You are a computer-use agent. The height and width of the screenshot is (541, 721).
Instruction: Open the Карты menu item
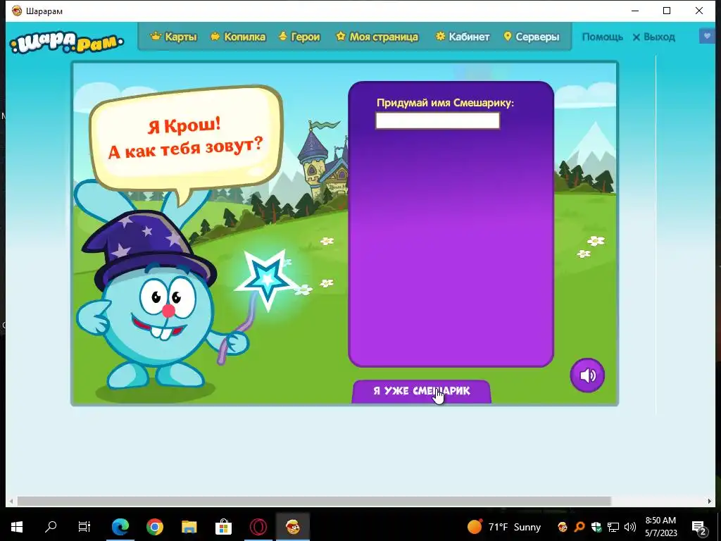coord(174,37)
